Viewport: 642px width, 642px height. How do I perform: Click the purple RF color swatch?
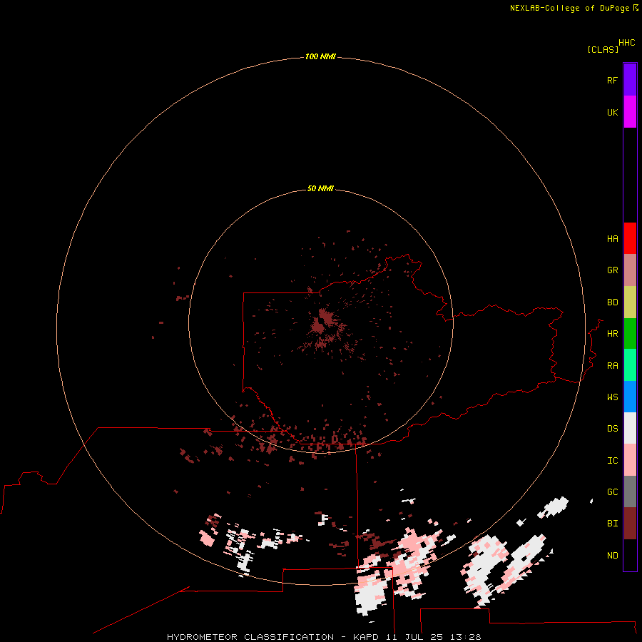click(x=630, y=80)
